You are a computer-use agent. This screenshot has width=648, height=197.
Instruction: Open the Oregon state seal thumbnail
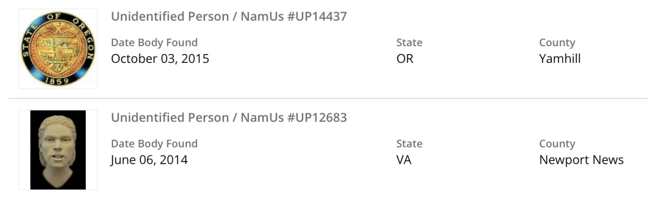[x=58, y=49]
